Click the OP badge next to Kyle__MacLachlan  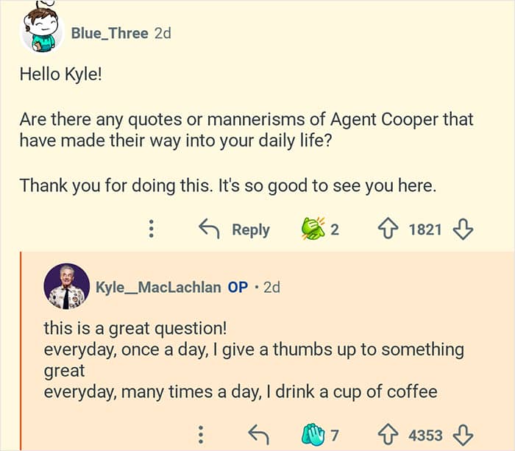click(238, 287)
